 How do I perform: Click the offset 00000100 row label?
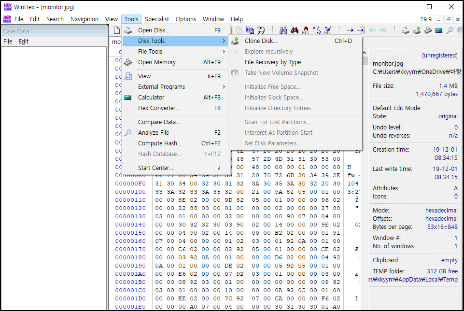click(130, 192)
